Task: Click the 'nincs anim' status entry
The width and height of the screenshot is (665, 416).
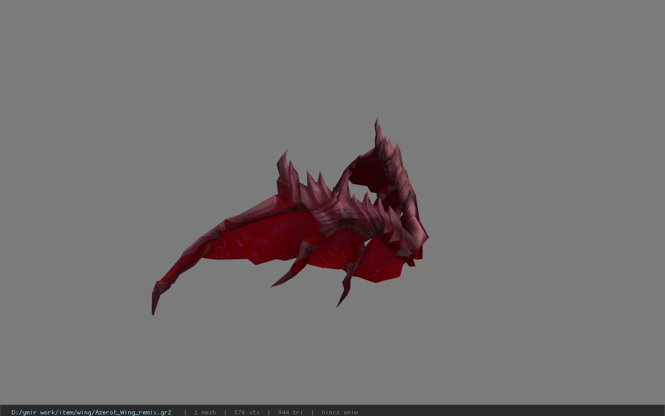Action: tap(340, 412)
